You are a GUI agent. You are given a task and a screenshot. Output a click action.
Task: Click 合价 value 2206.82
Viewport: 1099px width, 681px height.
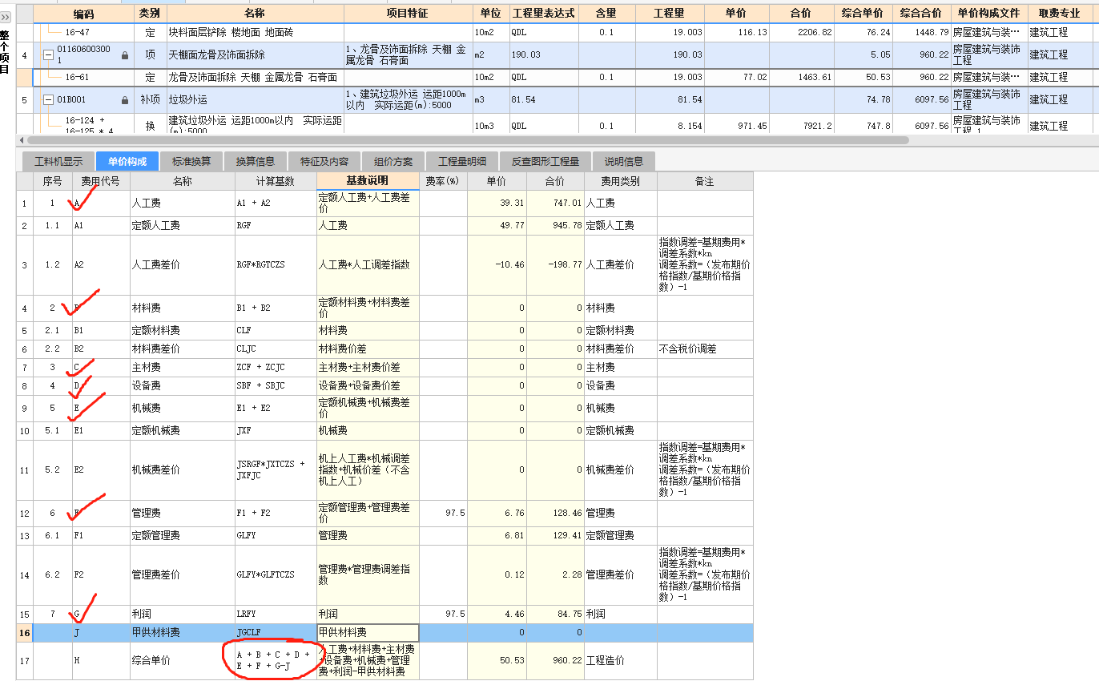[815, 32]
